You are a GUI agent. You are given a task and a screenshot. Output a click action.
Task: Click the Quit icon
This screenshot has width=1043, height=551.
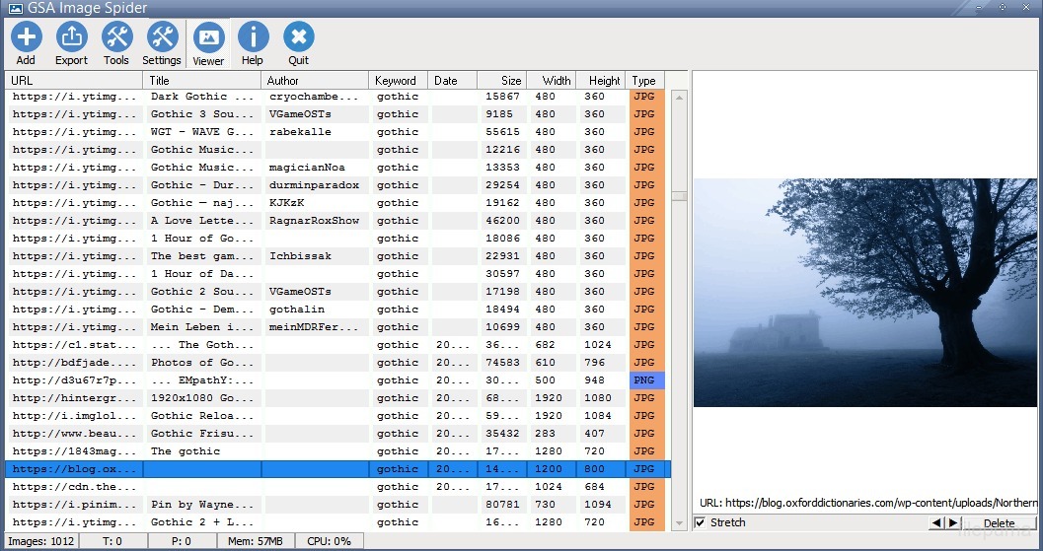click(298, 44)
